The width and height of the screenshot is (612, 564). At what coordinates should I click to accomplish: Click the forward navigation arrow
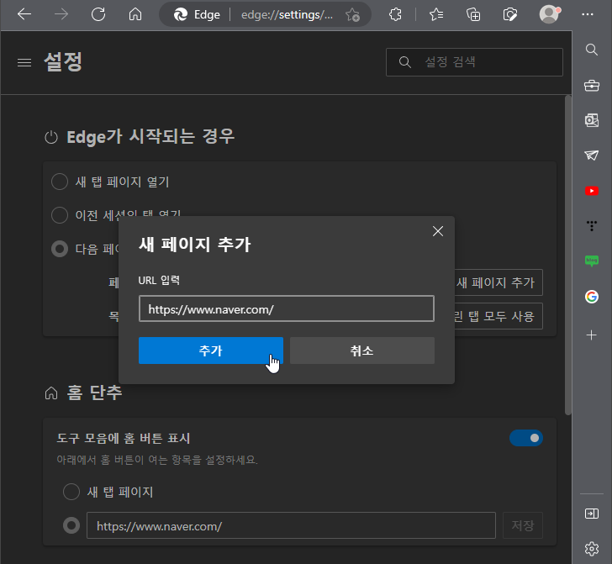coord(61,14)
